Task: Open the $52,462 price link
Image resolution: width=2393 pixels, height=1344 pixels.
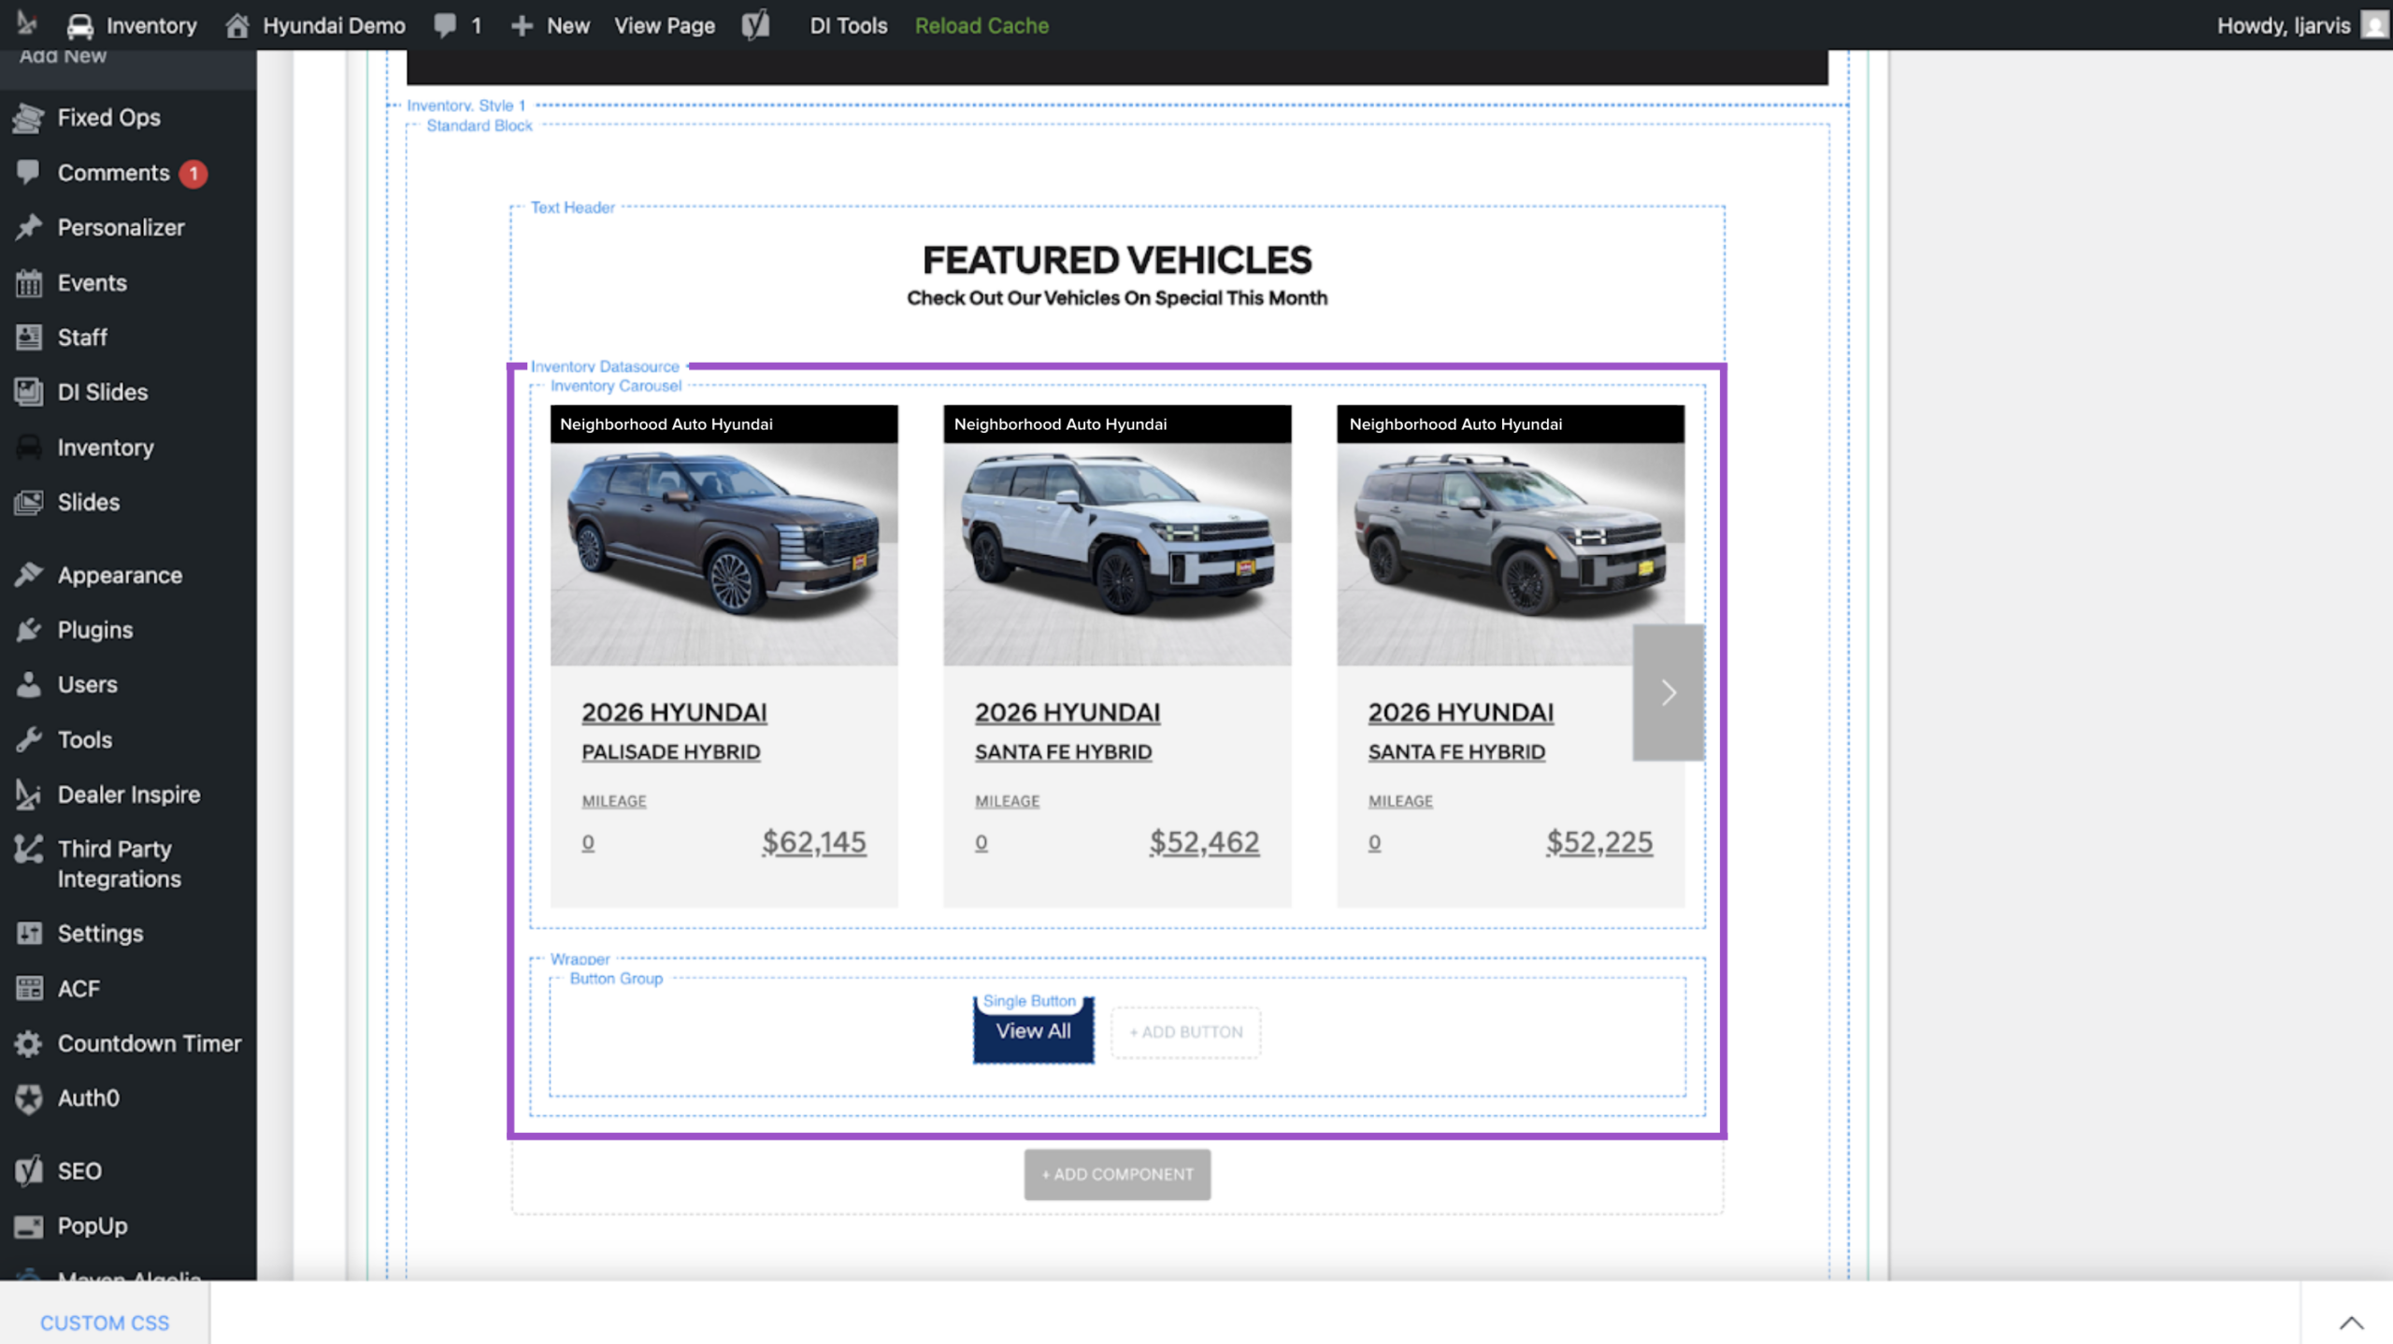Action: [x=1204, y=842]
